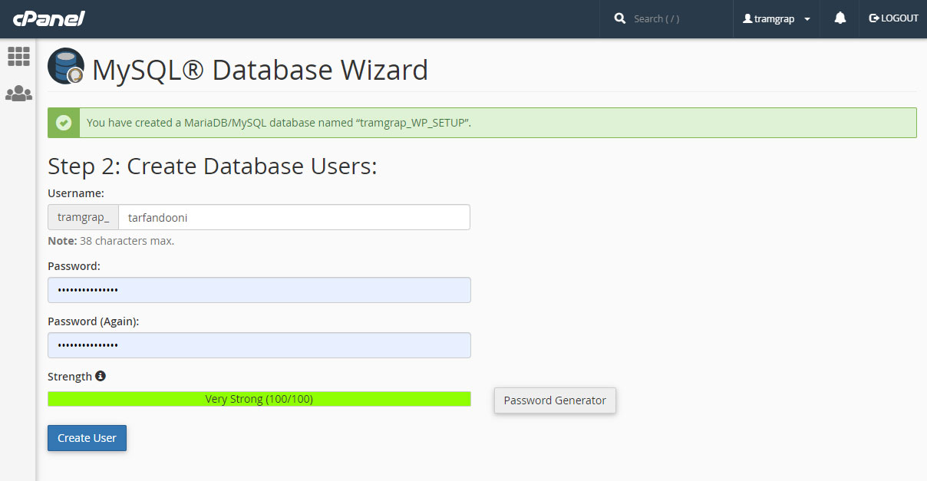The width and height of the screenshot is (927, 481).
Task: Open the Password Generator
Action: [x=555, y=400]
